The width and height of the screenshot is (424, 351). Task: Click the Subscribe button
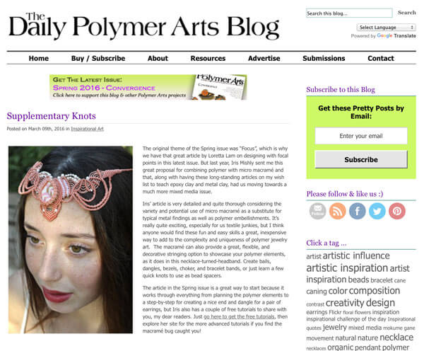(x=361, y=159)
